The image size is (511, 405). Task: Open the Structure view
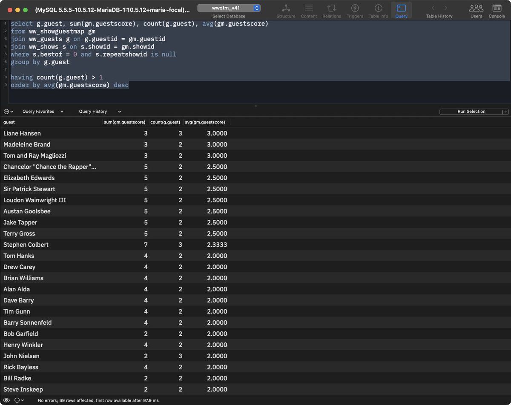click(x=286, y=11)
